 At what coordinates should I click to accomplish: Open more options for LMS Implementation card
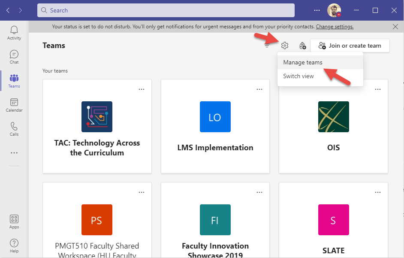tap(259, 89)
